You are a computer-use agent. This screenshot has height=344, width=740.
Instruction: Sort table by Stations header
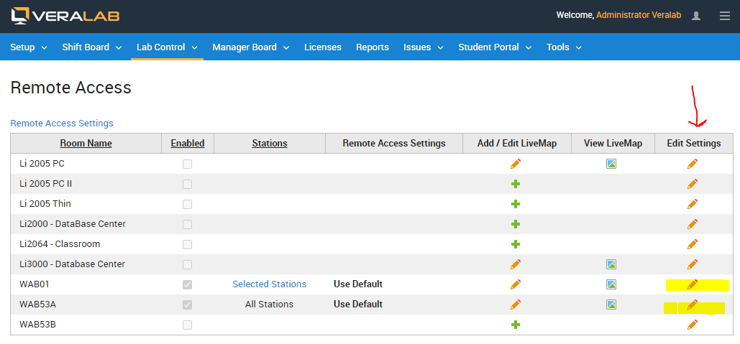coord(270,143)
